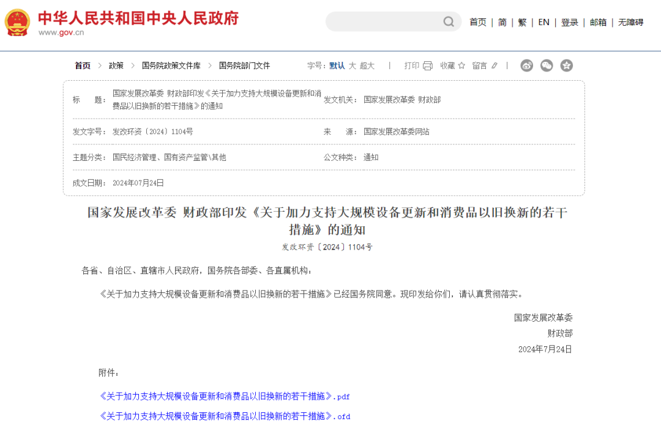Click the search magnifier icon
Image resolution: width=661 pixels, height=438 pixels.
coord(449,22)
